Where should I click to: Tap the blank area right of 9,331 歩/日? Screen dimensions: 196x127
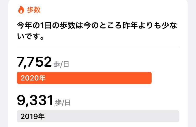pyautogui.click(x=125, y=101)
